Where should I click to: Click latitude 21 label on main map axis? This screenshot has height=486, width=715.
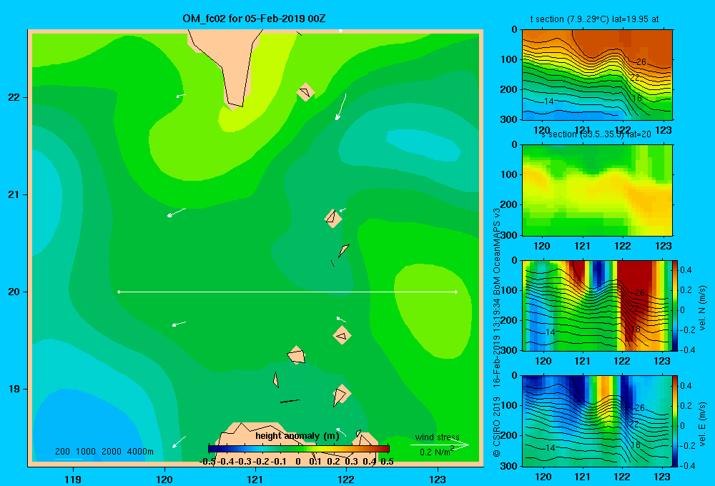[14, 194]
